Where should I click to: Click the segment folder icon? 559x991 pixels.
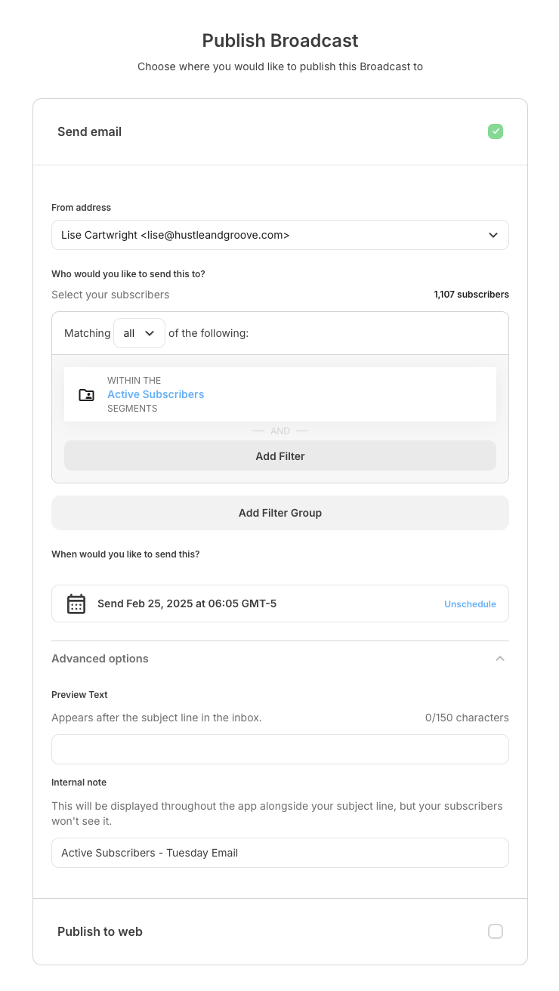click(87, 394)
